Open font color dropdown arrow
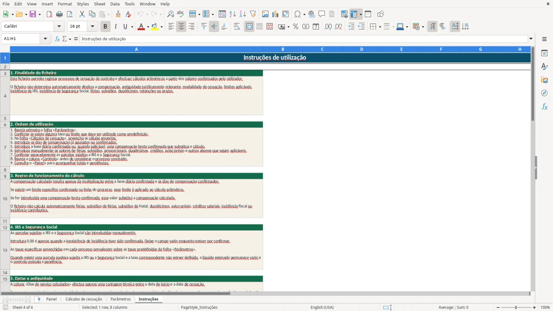 (148, 27)
